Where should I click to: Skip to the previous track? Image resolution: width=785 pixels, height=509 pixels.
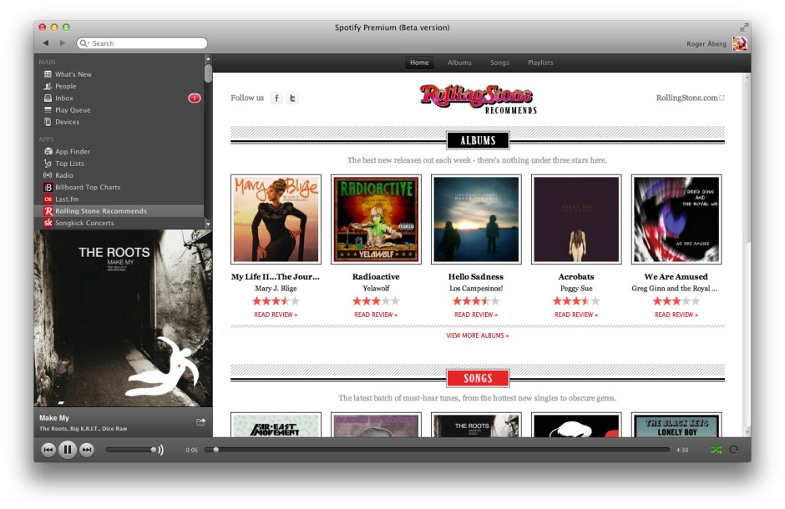point(48,450)
